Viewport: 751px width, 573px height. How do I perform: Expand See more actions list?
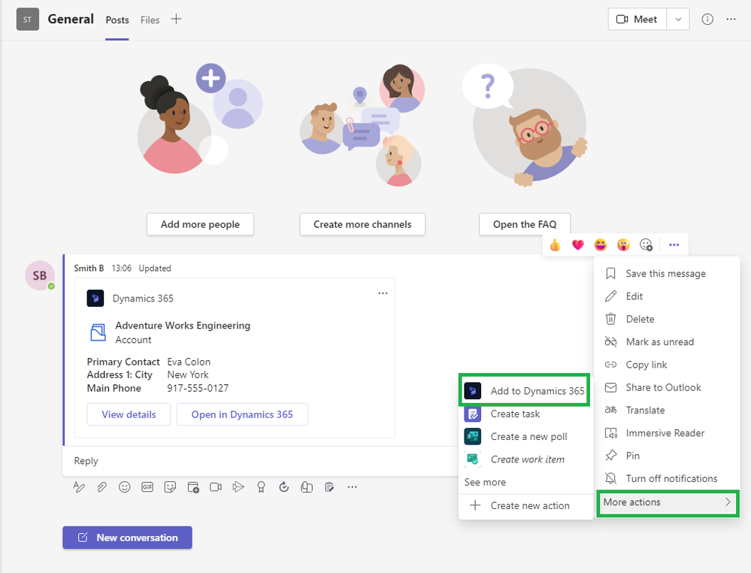pos(485,483)
